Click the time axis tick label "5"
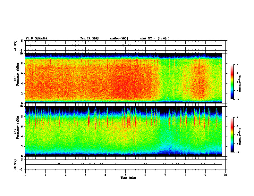This screenshot has width=254, height=196. pos(125,175)
